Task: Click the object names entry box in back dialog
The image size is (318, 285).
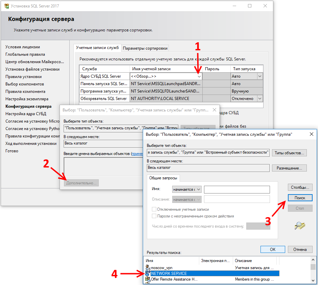Action: (104, 166)
